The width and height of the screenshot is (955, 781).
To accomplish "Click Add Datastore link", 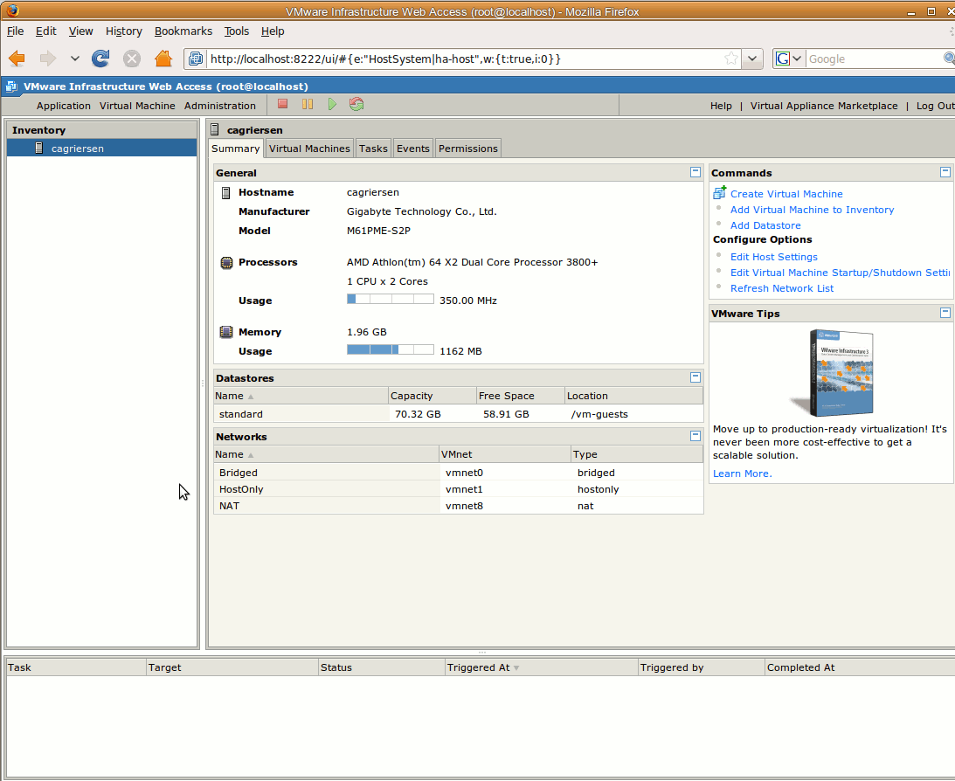I will tap(765, 226).
